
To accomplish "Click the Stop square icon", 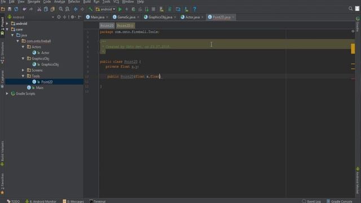I will pyautogui.click(x=153, y=9).
